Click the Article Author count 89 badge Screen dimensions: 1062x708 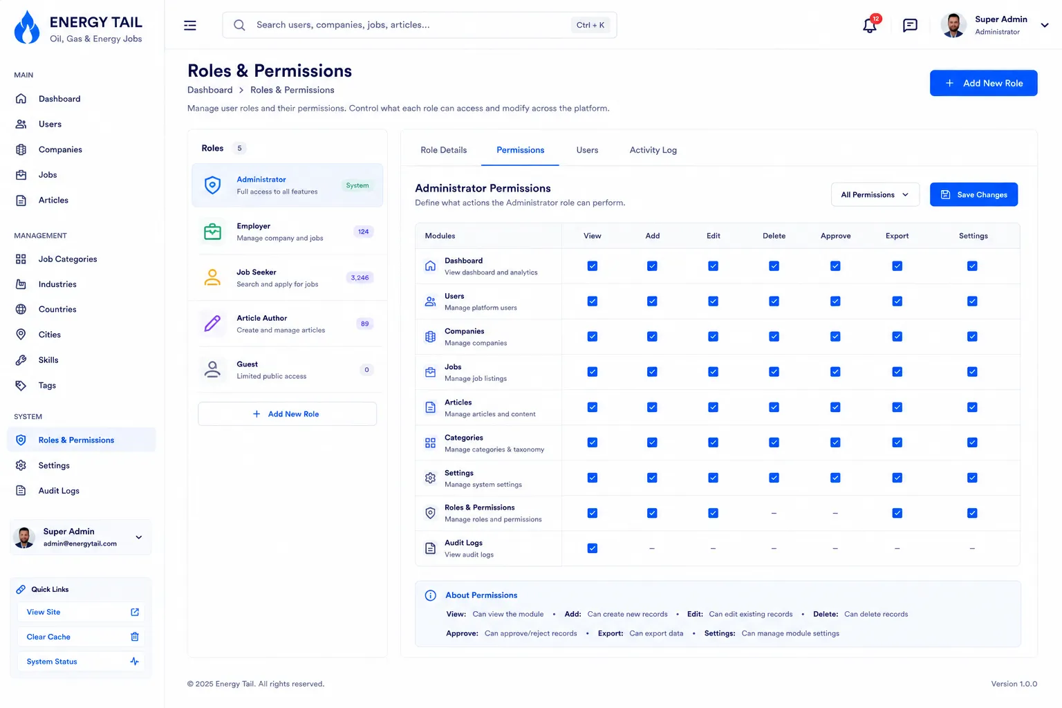pos(364,324)
